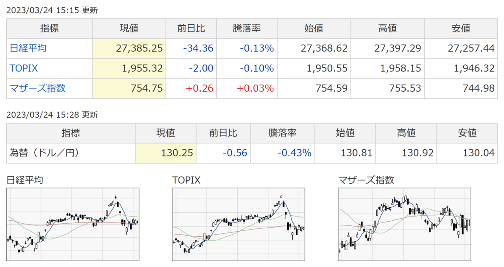Open the 日経平均 link
Viewport: 504px width, 267px height.
point(28,48)
